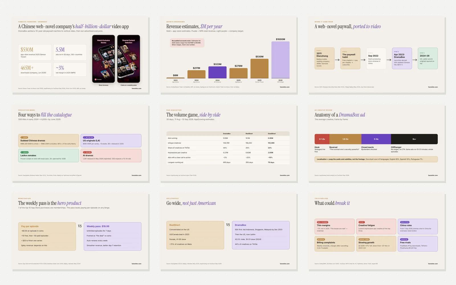The width and height of the screenshot is (456, 285).
Task: Click the 'Weekly pass: $19.99' card
Action: 113,237
